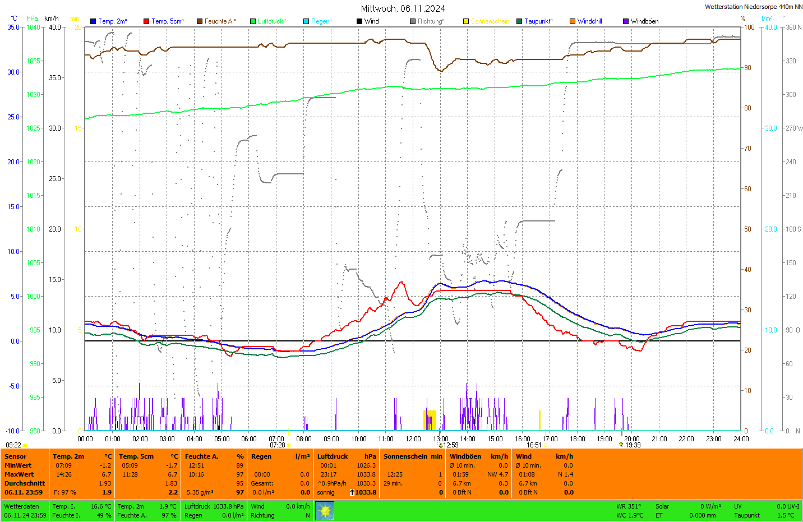Image resolution: width=803 pixels, height=522 pixels.
Task: Click the yellow marker next to 16:51
Action: [545, 445]
